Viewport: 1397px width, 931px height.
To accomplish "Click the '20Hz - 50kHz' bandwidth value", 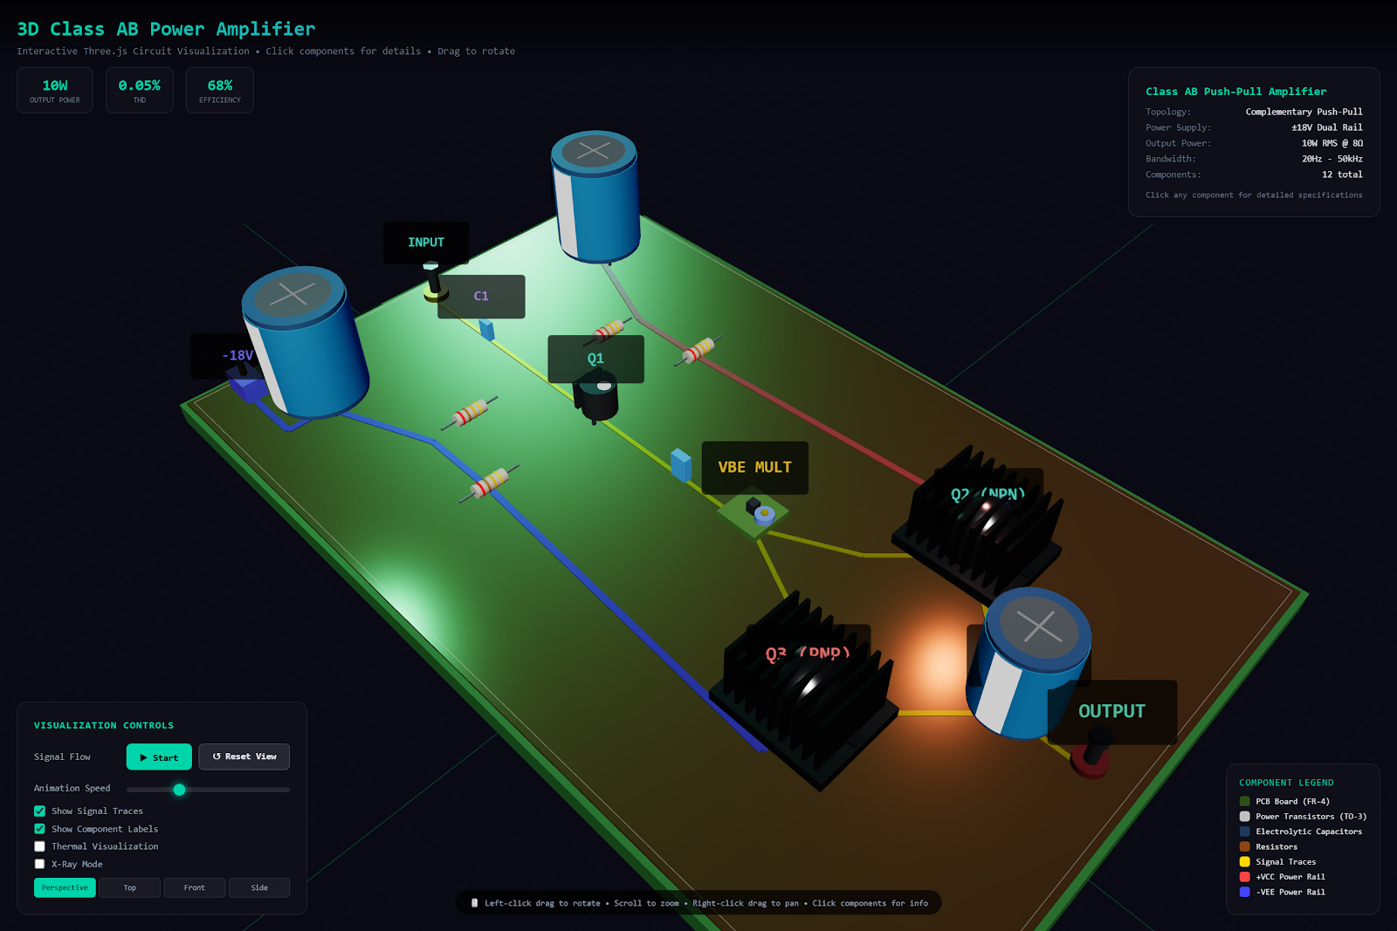I will pyautogui.click(x=1332, y=159).
